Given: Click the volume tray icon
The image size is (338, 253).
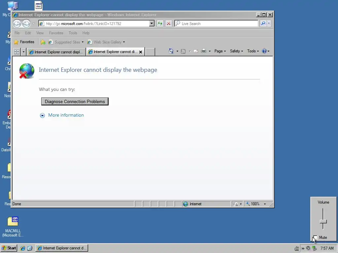Looking at the screenshot, I should pos(308,248).
